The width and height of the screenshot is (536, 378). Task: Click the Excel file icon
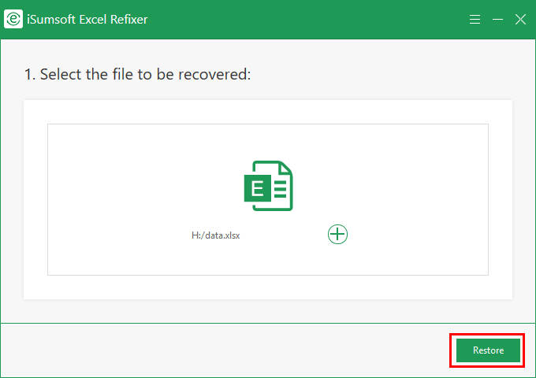pos(268,186)
